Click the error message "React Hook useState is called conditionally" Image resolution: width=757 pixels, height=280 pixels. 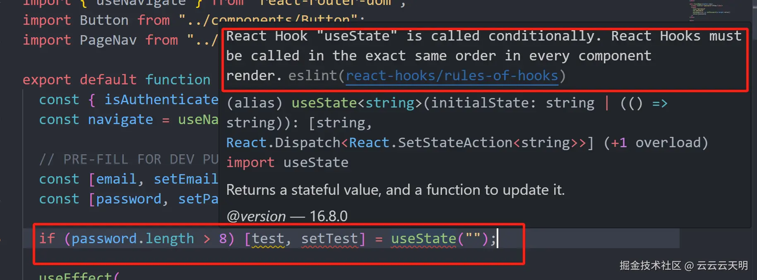coord(413,36)
